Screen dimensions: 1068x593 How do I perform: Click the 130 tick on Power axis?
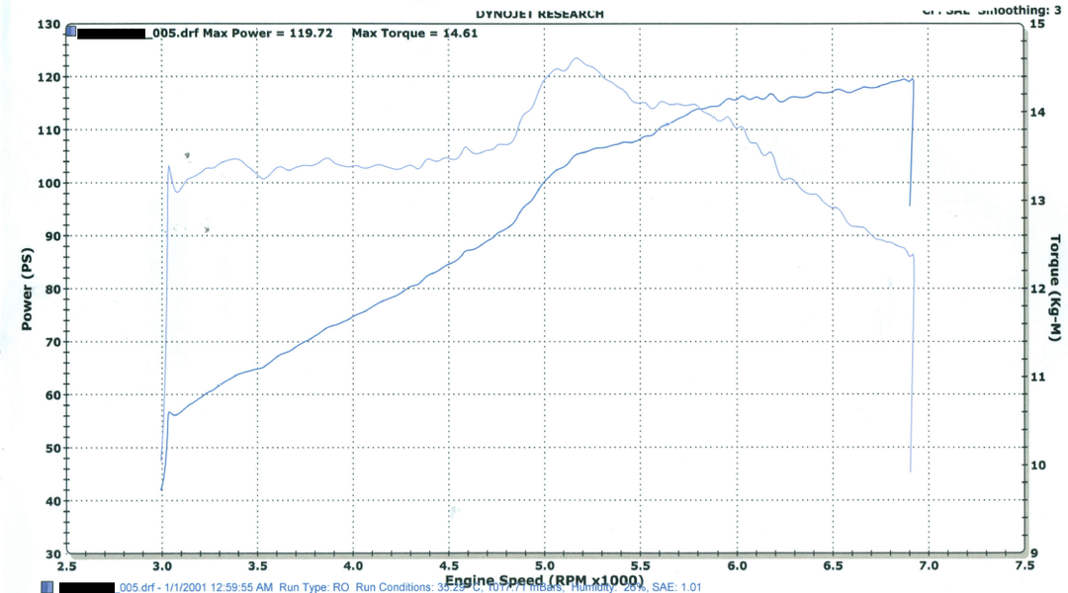coord(48,24)
